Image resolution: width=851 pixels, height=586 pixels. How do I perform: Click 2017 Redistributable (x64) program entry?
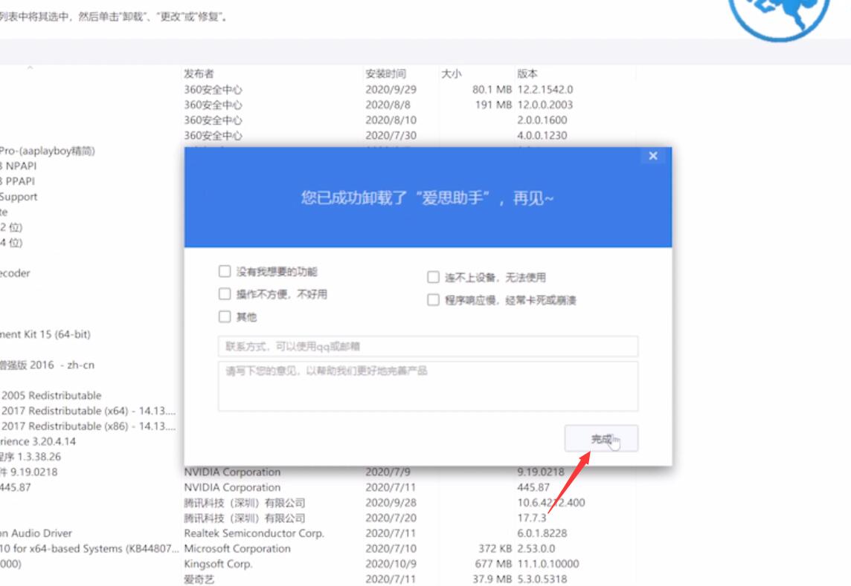(x=88, y=411)
